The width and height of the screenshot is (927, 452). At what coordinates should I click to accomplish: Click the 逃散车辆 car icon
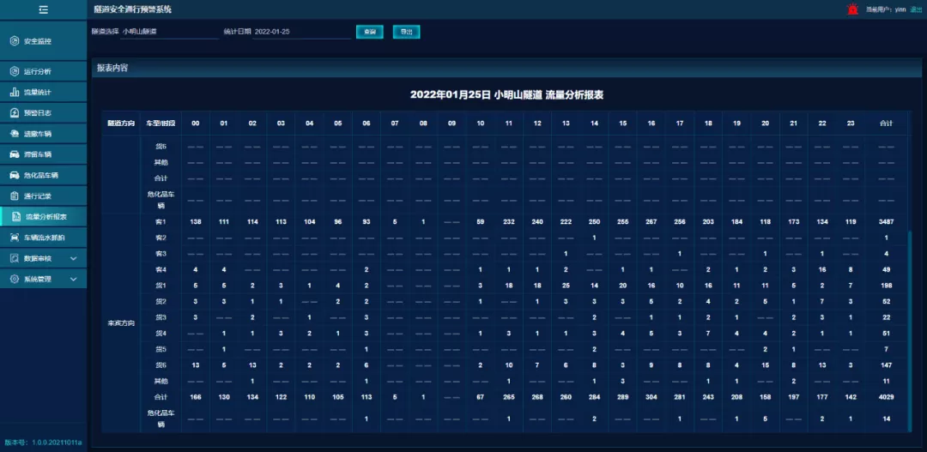pyautogui.click(x=15, y=134)
